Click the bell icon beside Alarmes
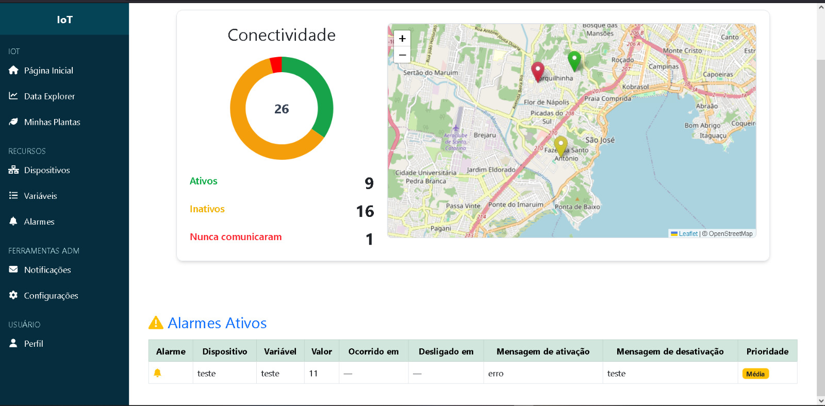 (x=13, y=221)
